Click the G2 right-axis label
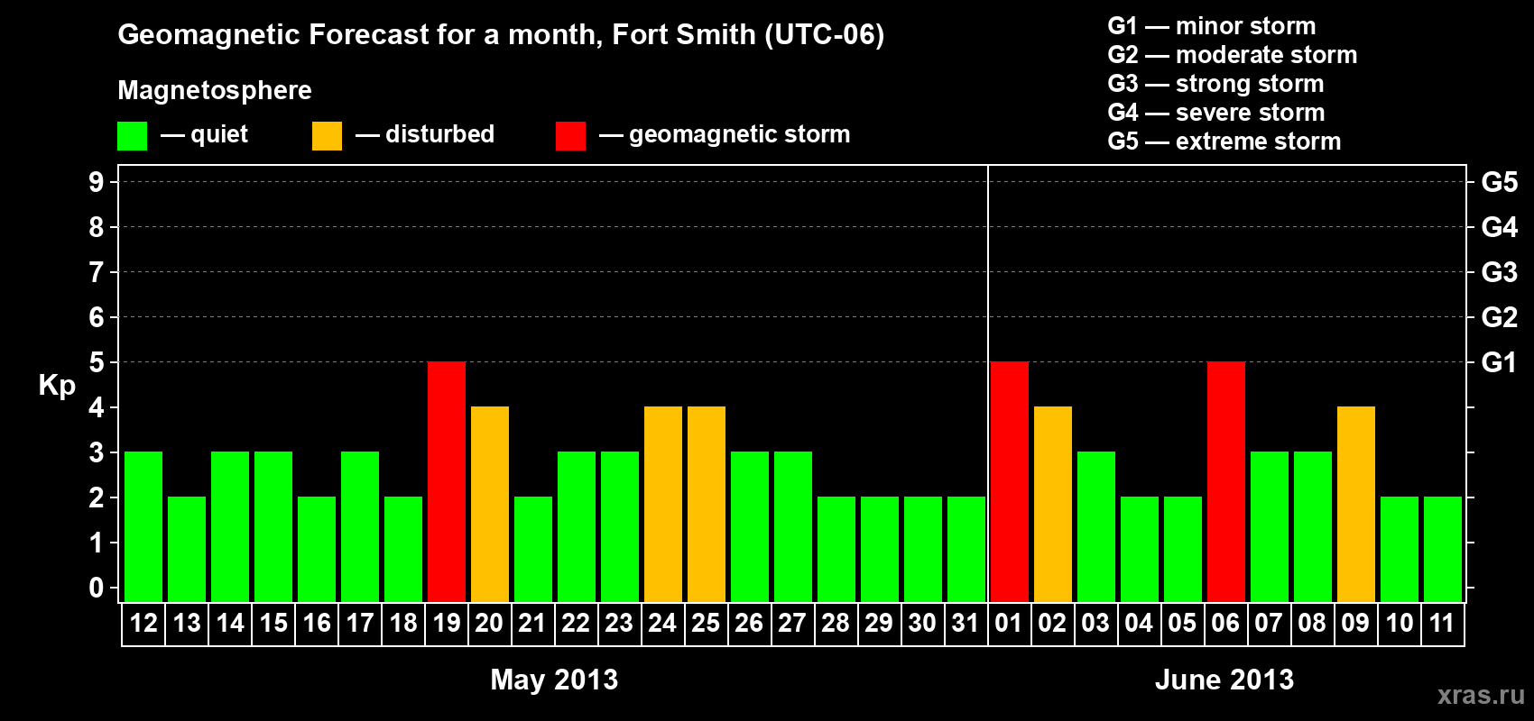Viewport: 1534px width, 721px height. coord(1499,317)
